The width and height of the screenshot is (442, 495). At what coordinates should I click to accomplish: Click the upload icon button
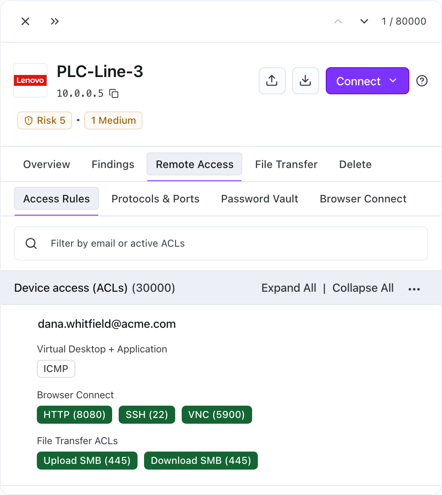click(272, 81)
